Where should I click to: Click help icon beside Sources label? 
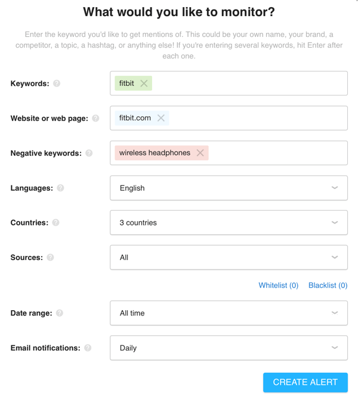pos(50,258)
